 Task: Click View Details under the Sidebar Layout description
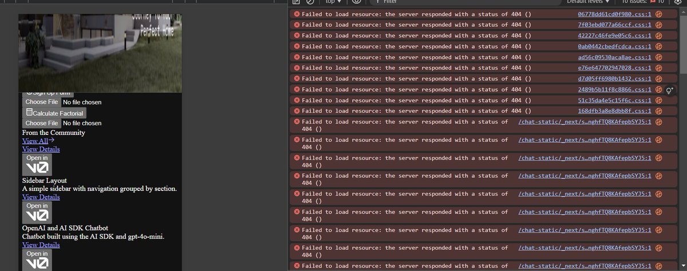tap(41, 197)
